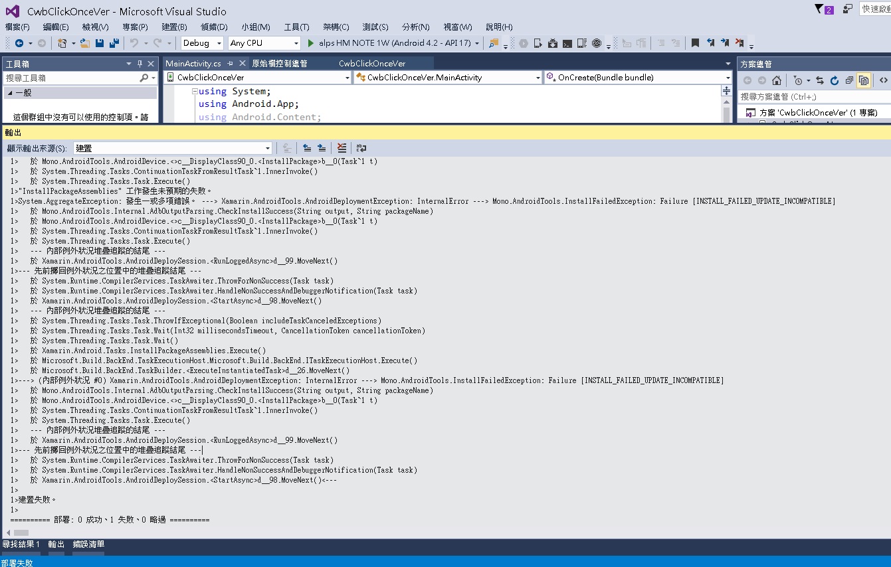891x567 pixels.
Task: Click the New Project toolbar icon
Action: pyautogui.click(x=62, y=43)
